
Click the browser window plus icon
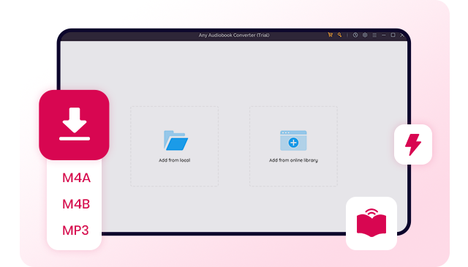point(293,140)
